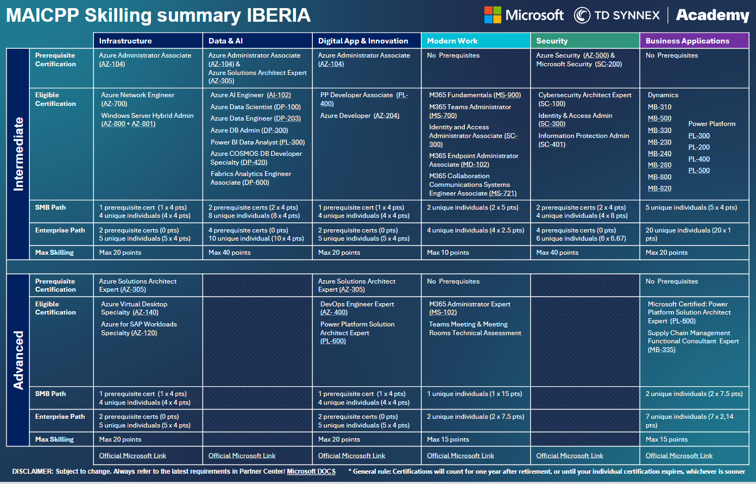This screenshot has width=756, height=484.
Task: Select the Infrastructure column header
Action: (148, 41)
